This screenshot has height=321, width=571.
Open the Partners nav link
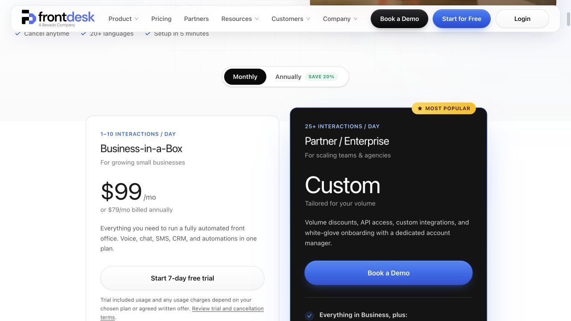196,19
